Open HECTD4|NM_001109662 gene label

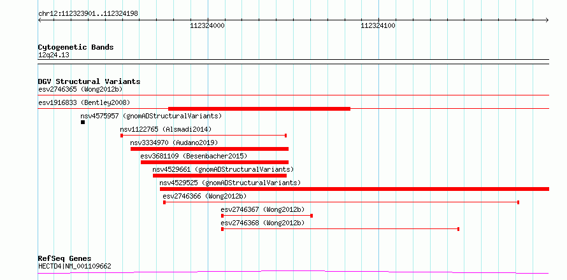(x=75, y=267)
